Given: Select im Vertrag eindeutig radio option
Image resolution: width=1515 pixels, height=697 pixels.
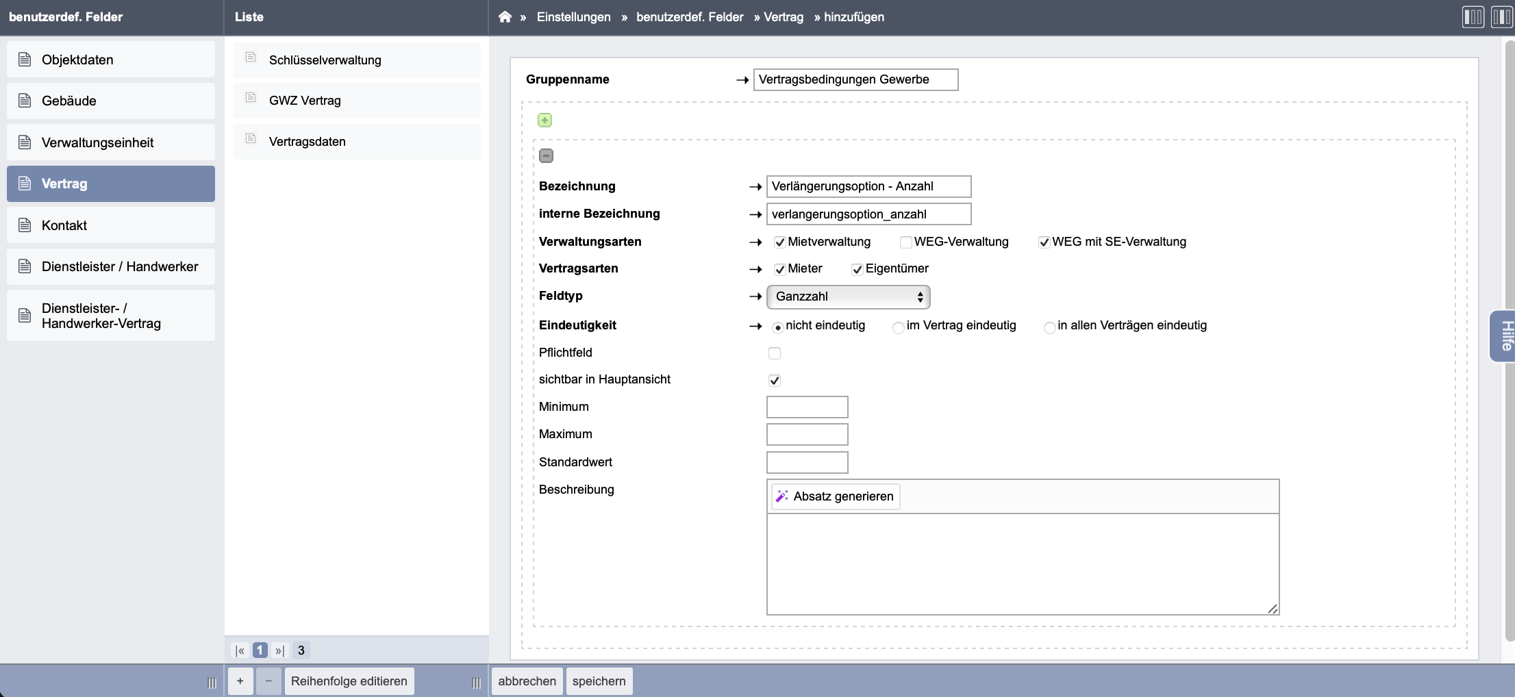Looking at the screenshot, I should (899, 327).
